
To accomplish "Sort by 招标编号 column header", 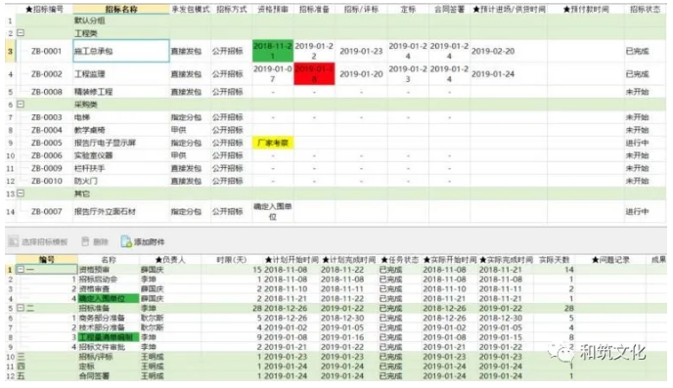I will pyautogui.click(x=44, y=9).
